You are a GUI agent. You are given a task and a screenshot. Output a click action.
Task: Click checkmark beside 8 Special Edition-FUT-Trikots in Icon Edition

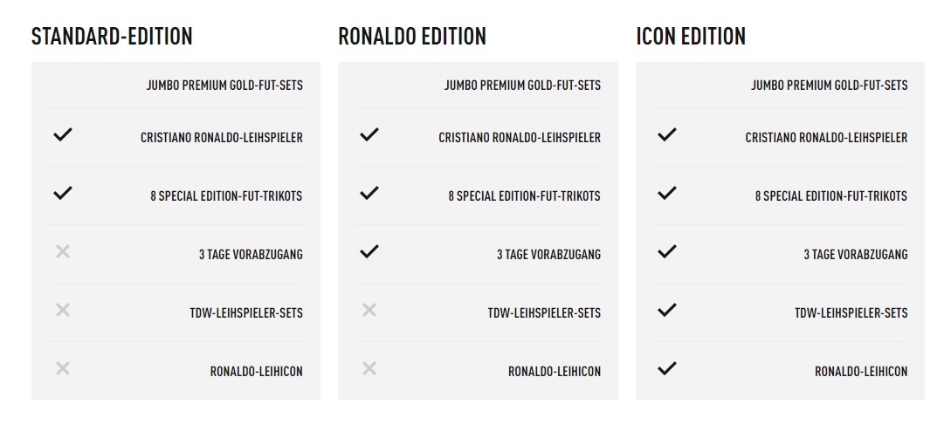(x=666, y=193)
